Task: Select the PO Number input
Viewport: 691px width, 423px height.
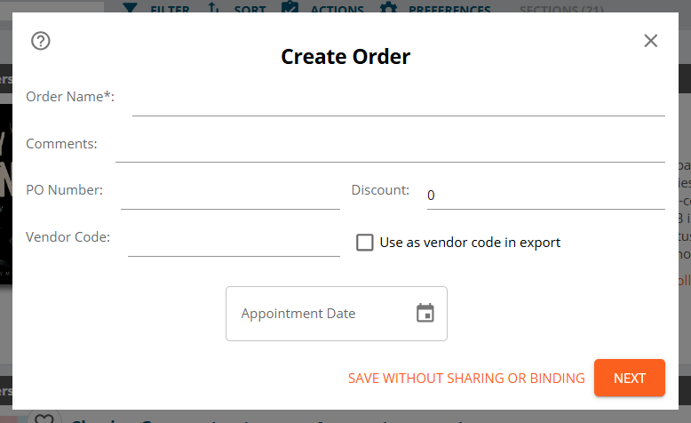Action: [230, 193]
